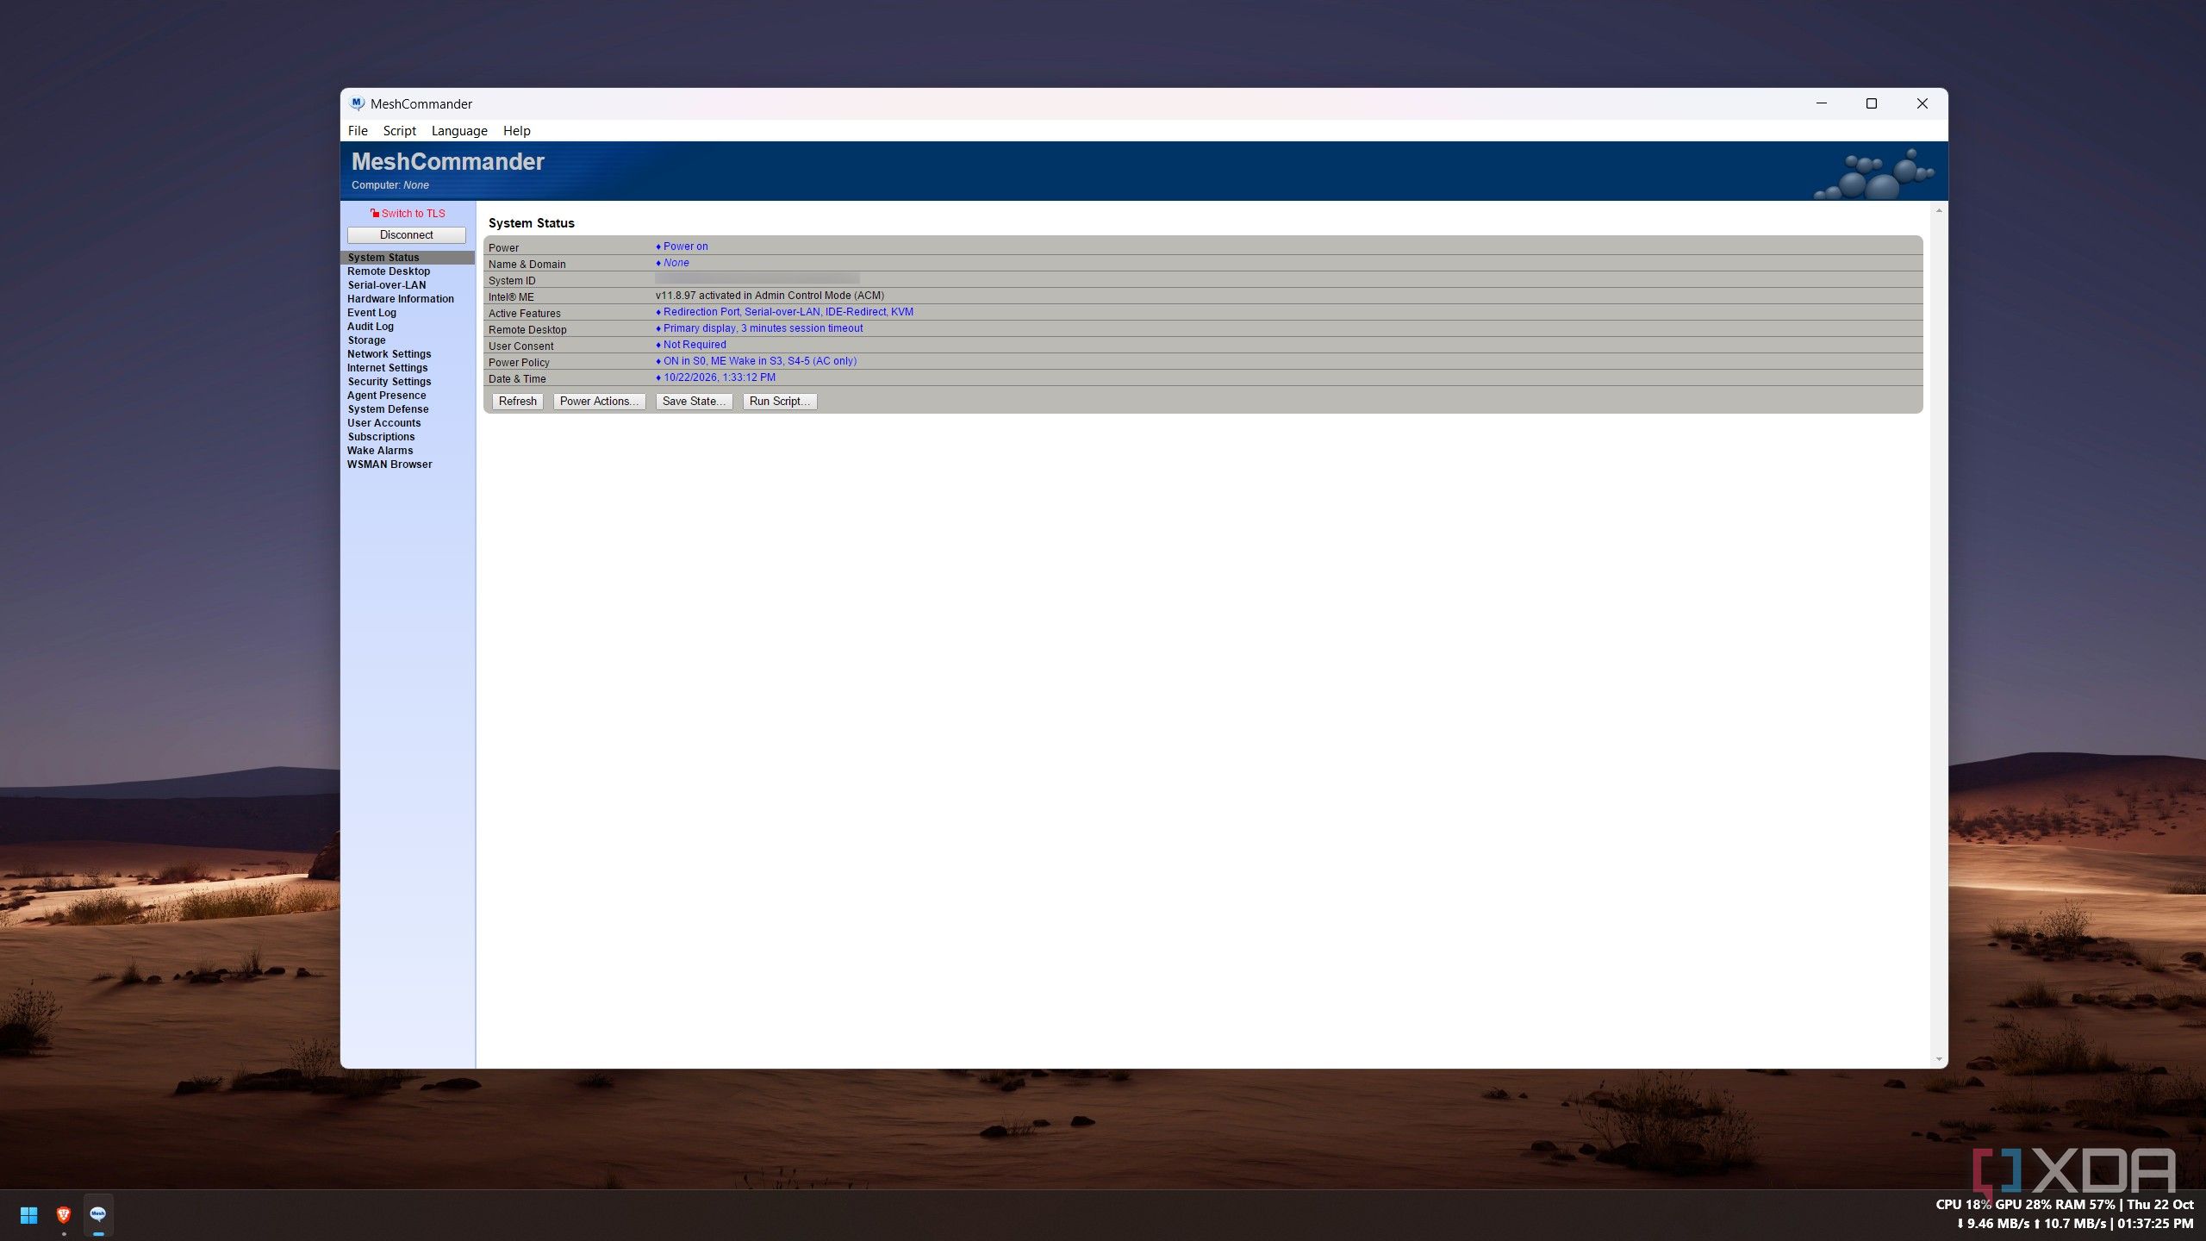Open the Help menu
Viewport: 2206px width, 1241px height.
click(516, 131)
